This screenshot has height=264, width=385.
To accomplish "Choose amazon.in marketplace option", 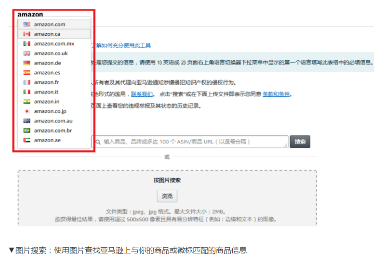I will tap(46, 102).
